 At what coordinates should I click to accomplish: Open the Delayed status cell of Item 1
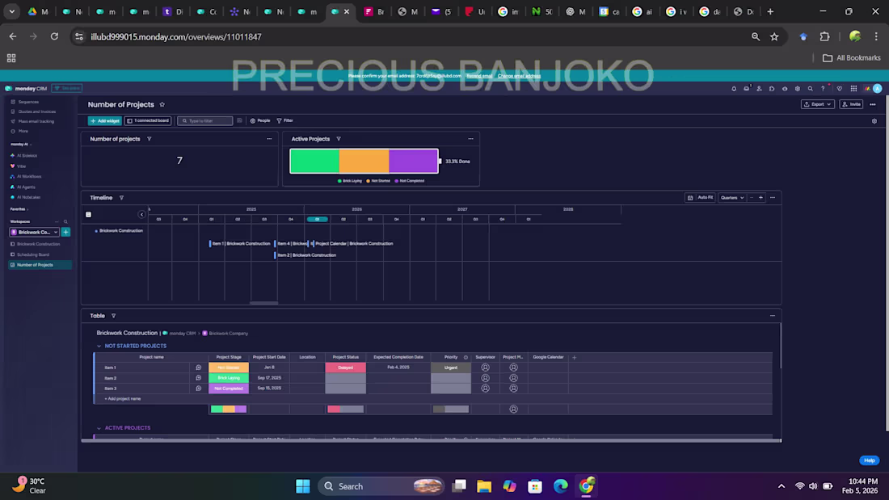pos(345,368)
